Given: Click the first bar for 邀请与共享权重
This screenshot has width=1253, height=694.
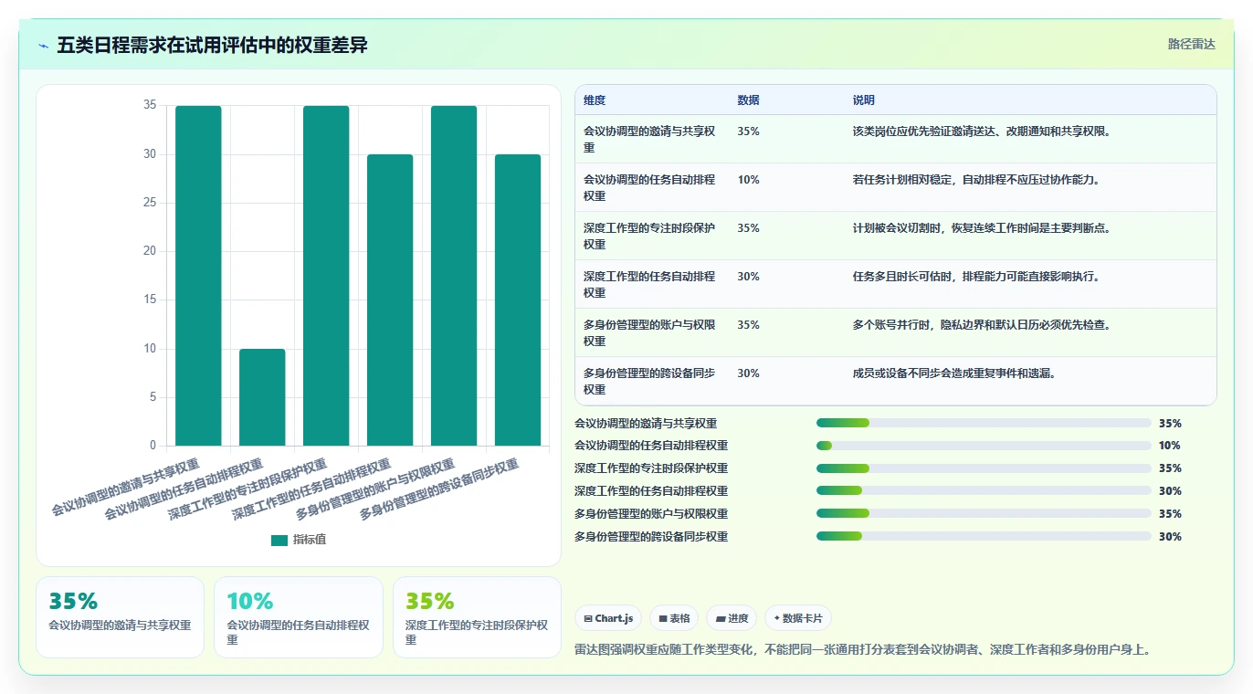Looking at the screenshot, I should coord(198,276).
